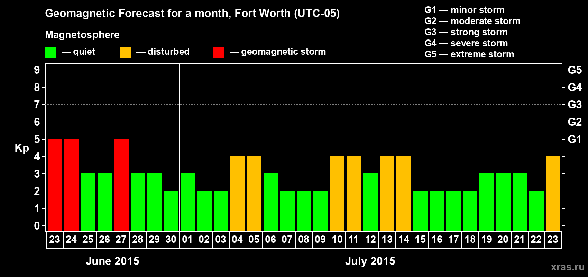Click the date label 07 in July
Screen dimensions: 588x277
(287, 239)
